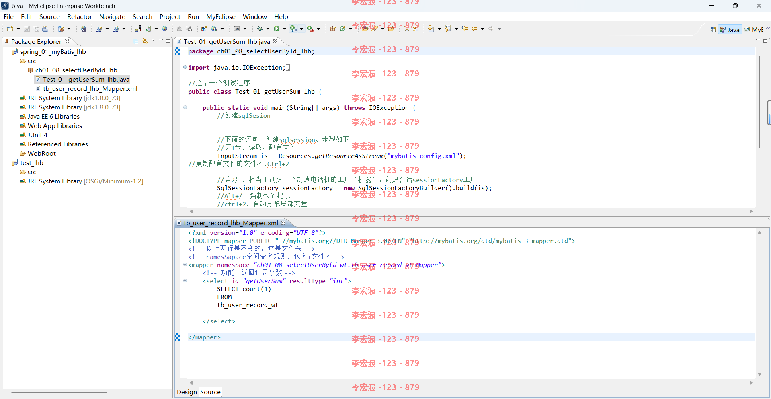Click the Next Annotation icon
Image resolution: width=771 pixels, height=399 pixels.
click(x=431, y=29)
